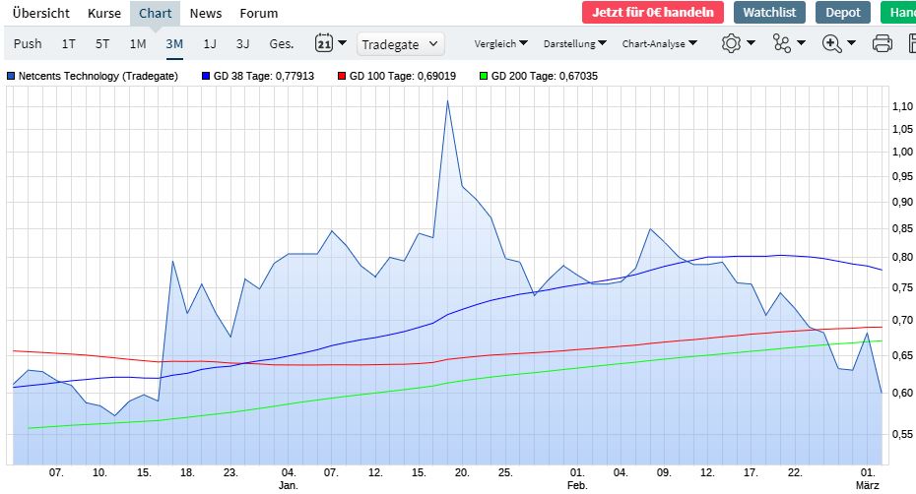Select the Chart tab

coord(155,13)
